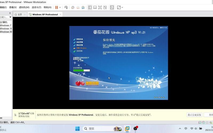Toggle the thumbnail bar view icon

point(95,7)
